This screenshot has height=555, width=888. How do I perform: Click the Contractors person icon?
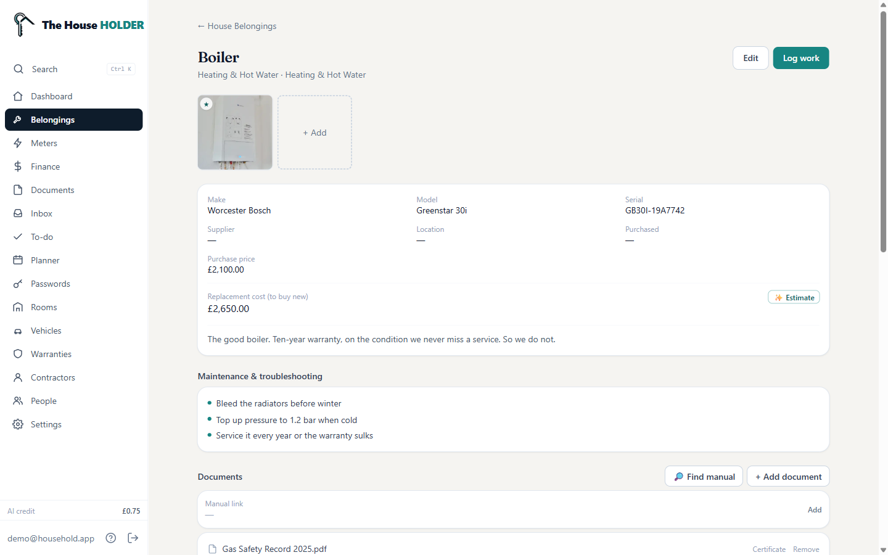point(18,377)
